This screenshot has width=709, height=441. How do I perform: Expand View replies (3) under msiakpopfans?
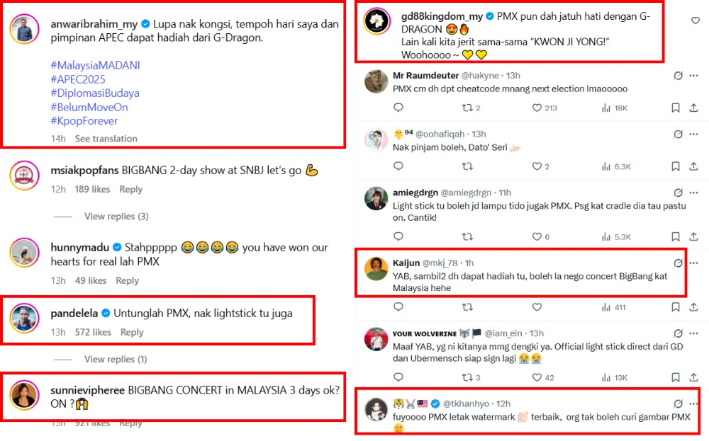[116, 216]
